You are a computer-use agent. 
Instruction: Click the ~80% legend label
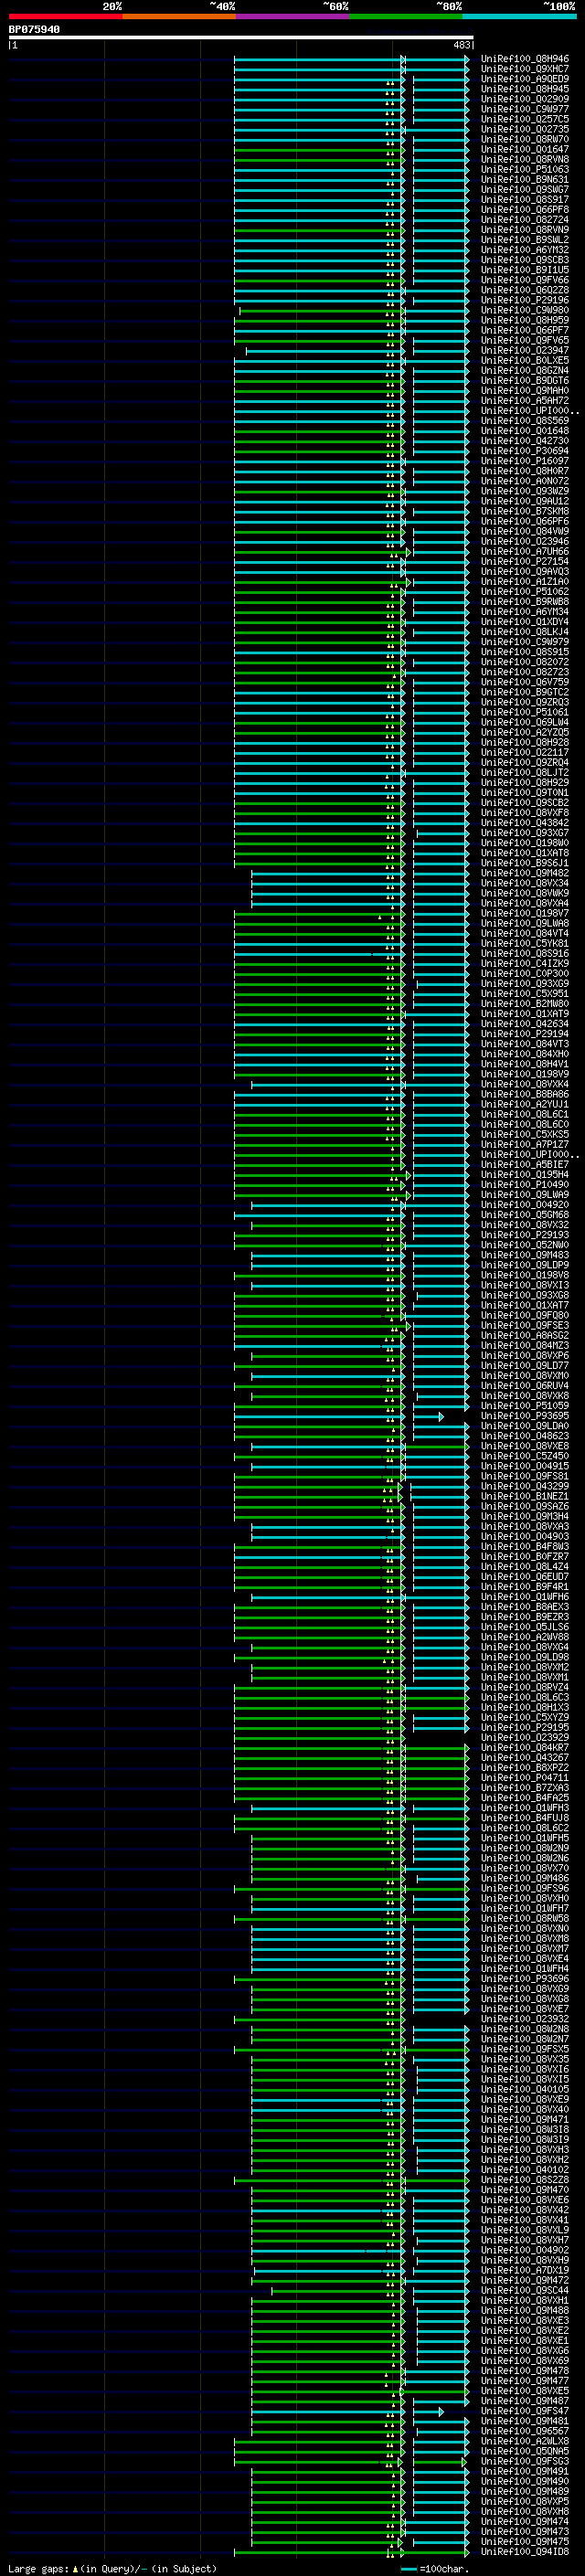449,6
